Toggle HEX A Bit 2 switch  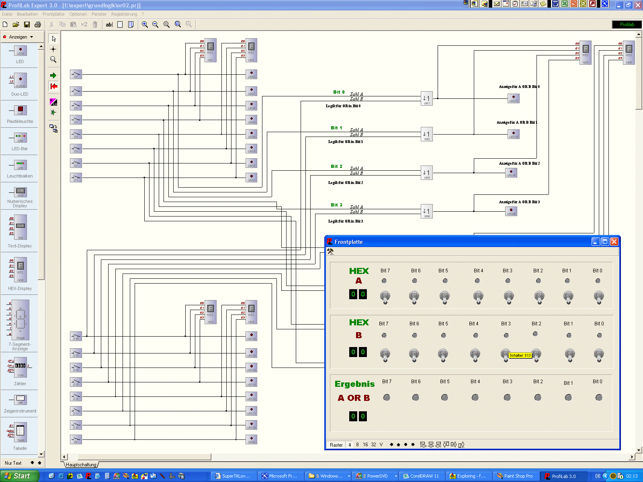539,298
